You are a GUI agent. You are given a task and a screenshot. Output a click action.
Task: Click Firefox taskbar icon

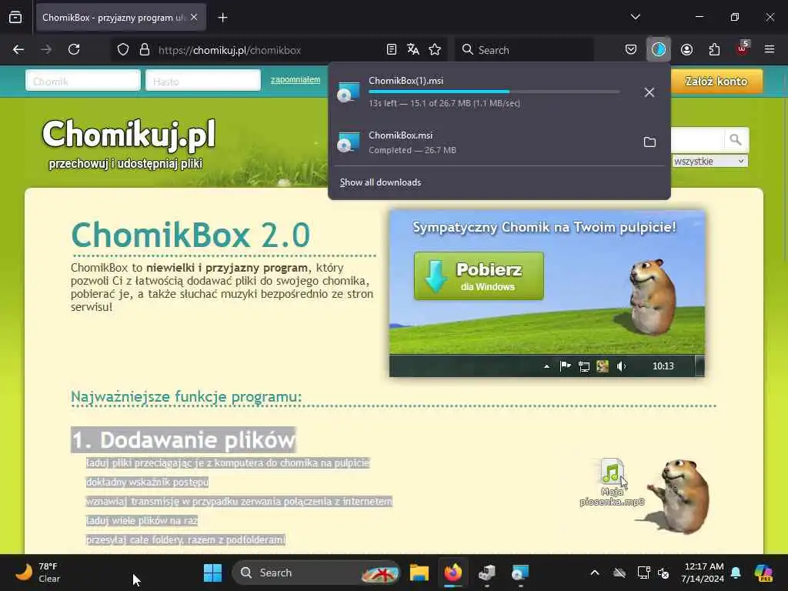452,573
